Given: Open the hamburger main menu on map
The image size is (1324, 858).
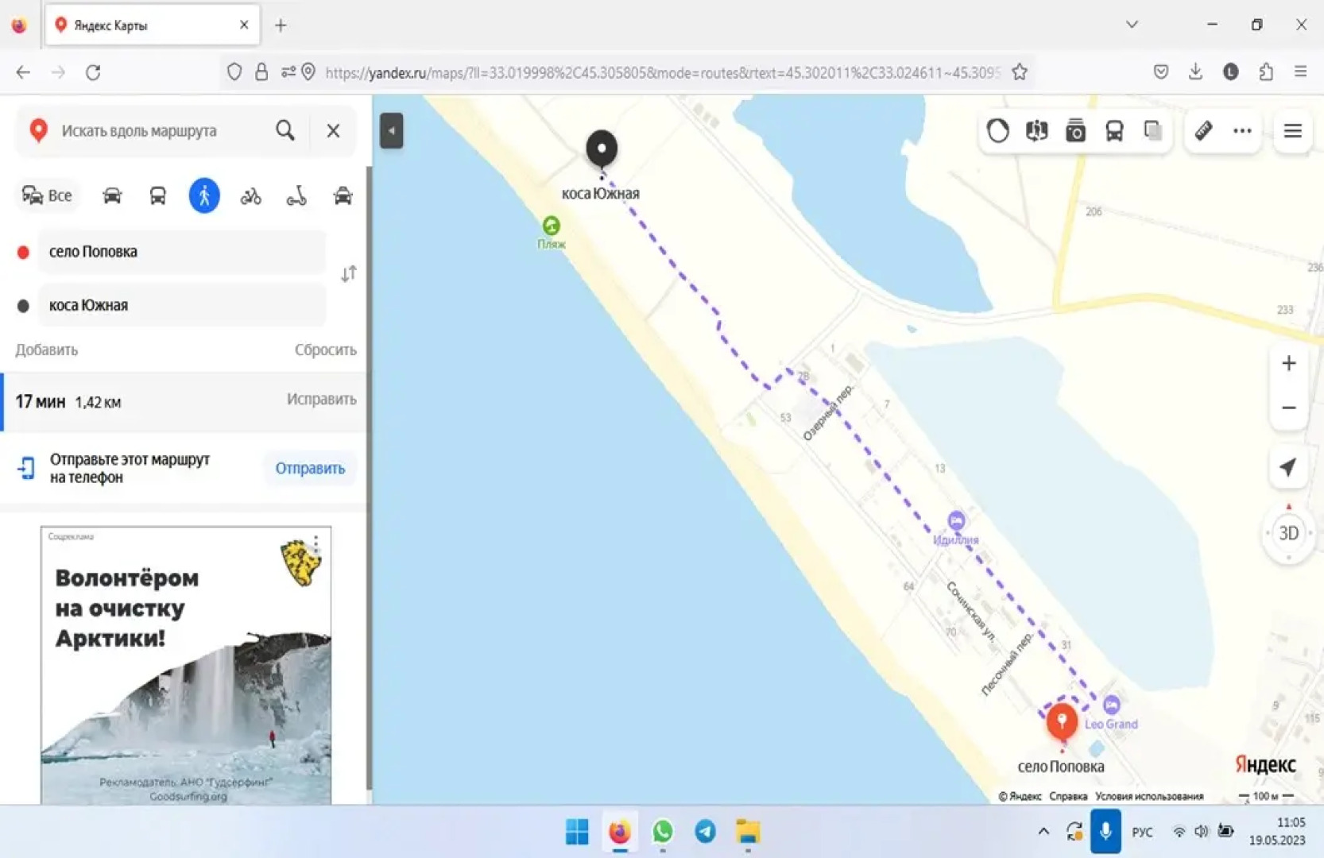Looking at the screenshot, I should tap(1292, 131).
